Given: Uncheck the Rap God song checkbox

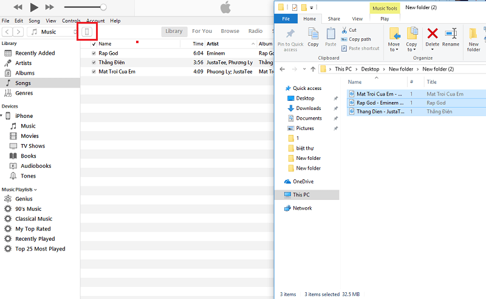Looking at the screenshot, I should tap(94, 53).
